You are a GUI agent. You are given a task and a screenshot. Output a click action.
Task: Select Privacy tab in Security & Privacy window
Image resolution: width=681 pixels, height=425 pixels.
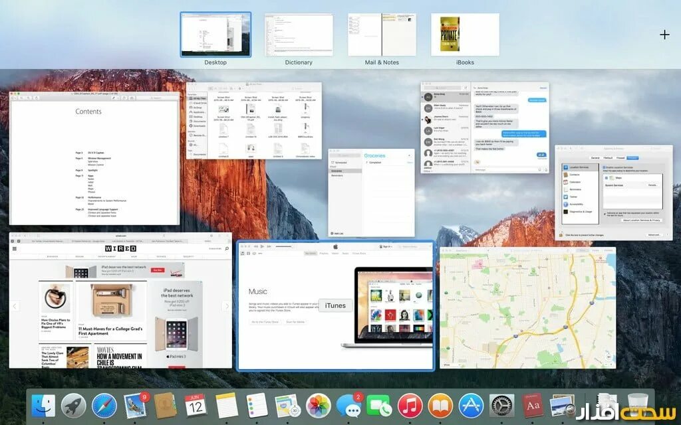tap(632, 158)
